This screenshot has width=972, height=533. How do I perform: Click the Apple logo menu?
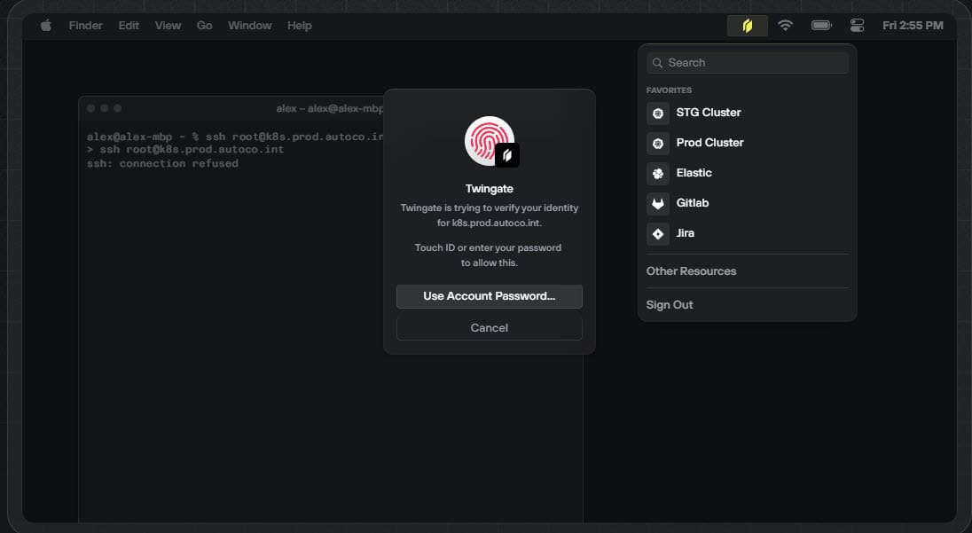[x=46, y=26]
